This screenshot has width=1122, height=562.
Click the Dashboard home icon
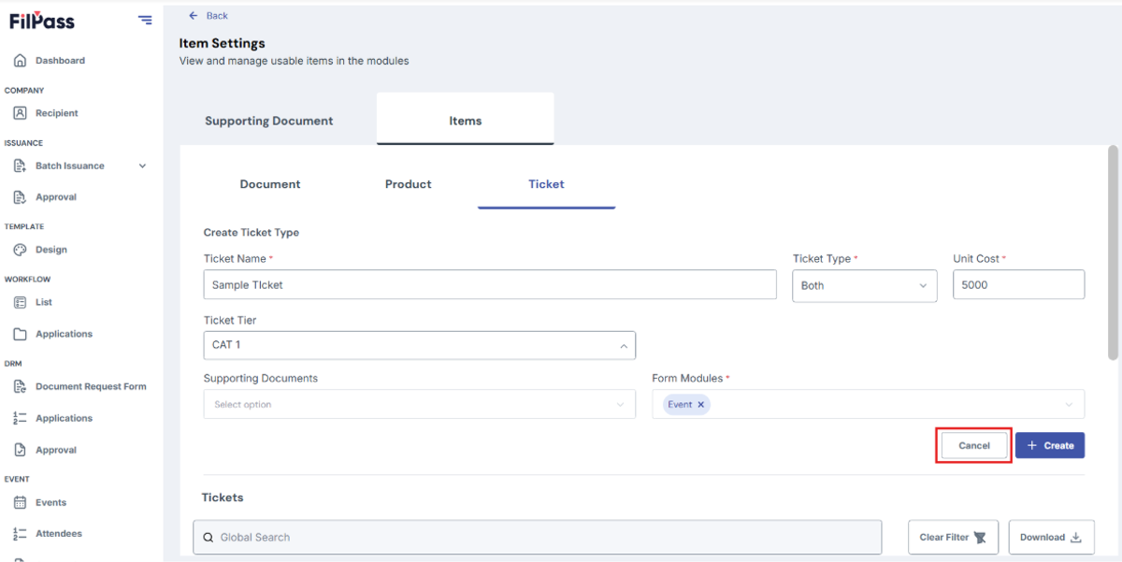(21, 61)
